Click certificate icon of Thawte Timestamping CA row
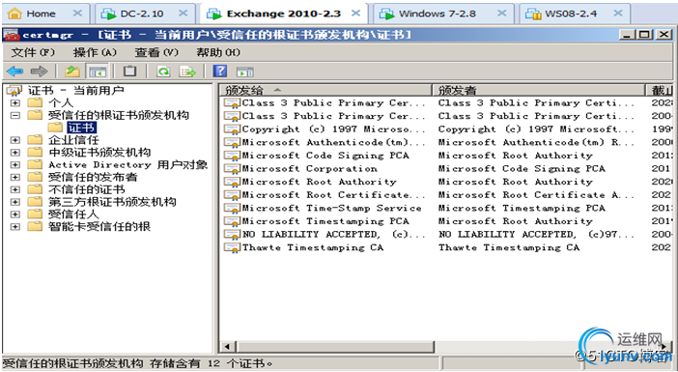The width and height of the screenshot is (678, 372). click(x=232, y=248)
